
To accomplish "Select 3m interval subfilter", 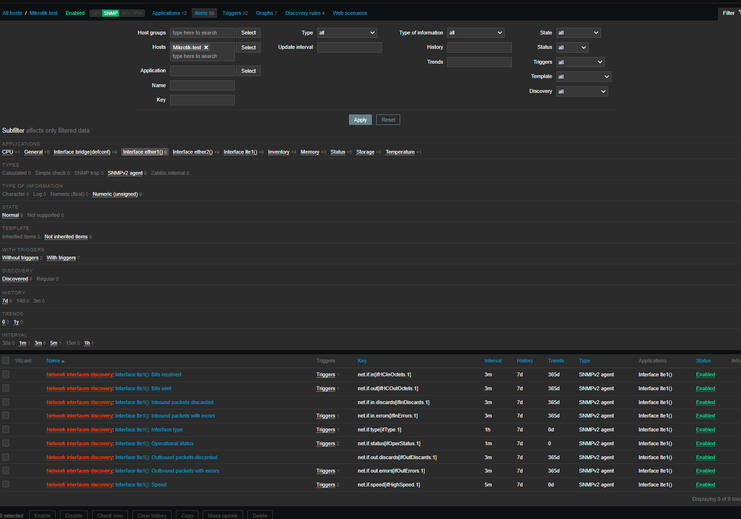I will pos(38,343).
